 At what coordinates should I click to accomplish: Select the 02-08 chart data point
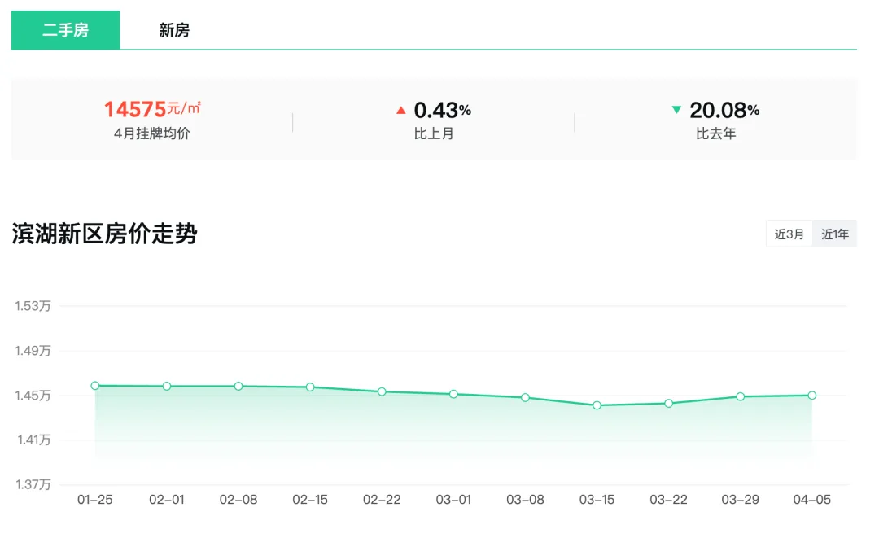click(238, 387)
